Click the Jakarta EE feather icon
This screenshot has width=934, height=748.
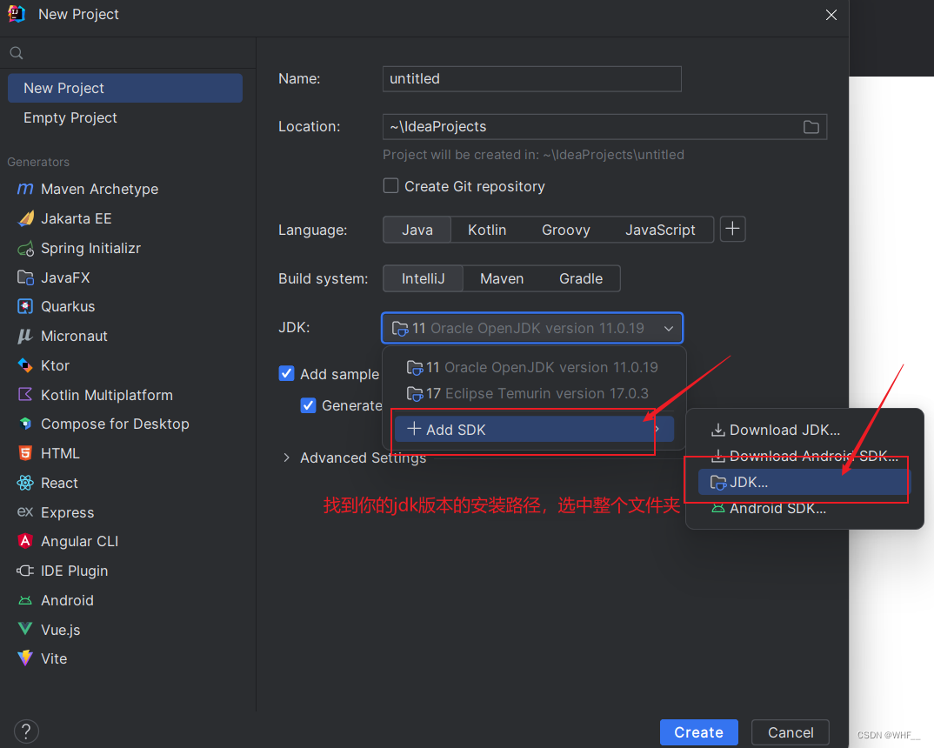(25, 218)
